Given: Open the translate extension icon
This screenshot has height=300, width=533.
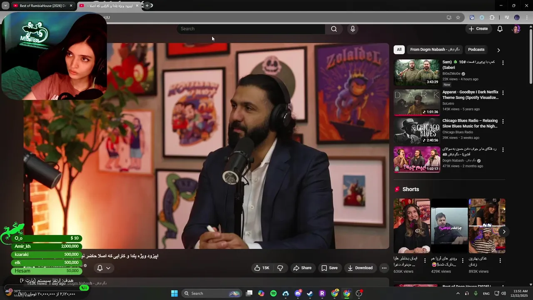Looking at the screenshot, I should tap(472, 17).
